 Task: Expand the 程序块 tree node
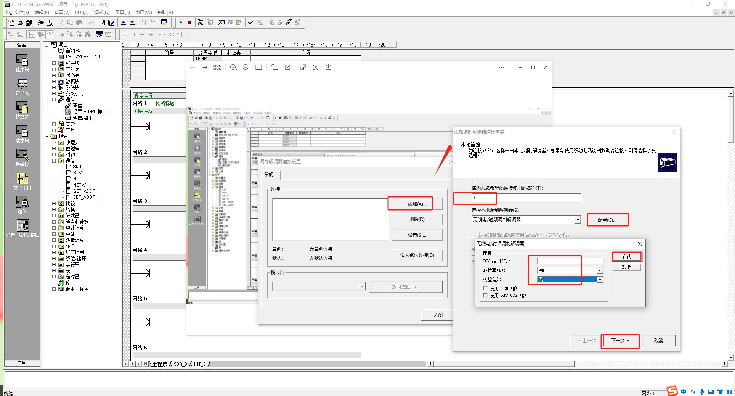pos(54,63)
